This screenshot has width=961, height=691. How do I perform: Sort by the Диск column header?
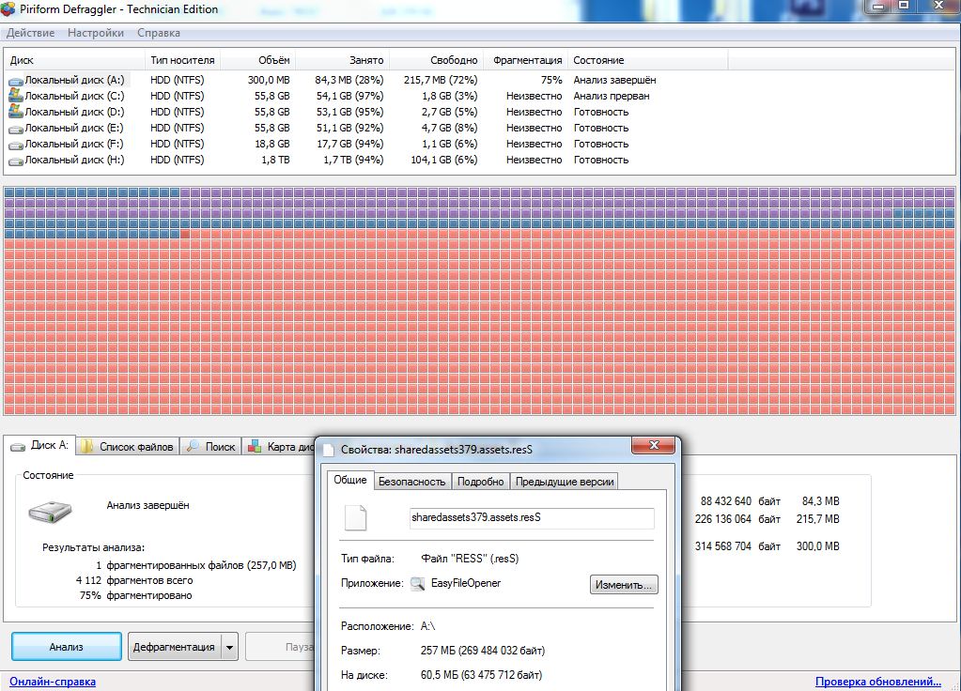point(75,60)
